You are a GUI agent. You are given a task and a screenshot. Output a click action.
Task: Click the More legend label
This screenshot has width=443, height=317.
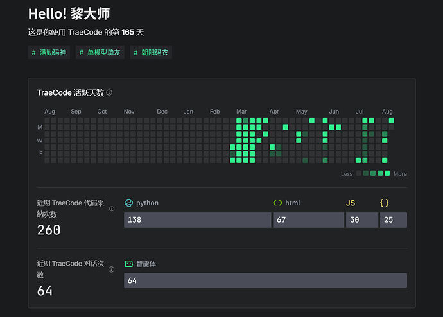(400, 174)
